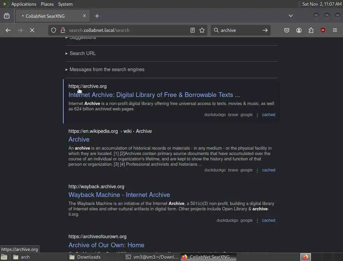
Task: Click the en.wikipedia.org result URL
Action: point(110,131)
